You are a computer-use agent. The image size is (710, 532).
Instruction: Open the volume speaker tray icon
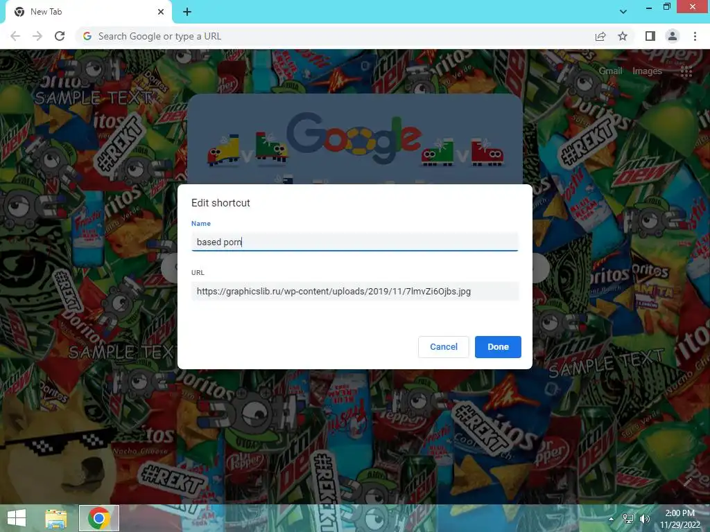click(x=644, y=518)
